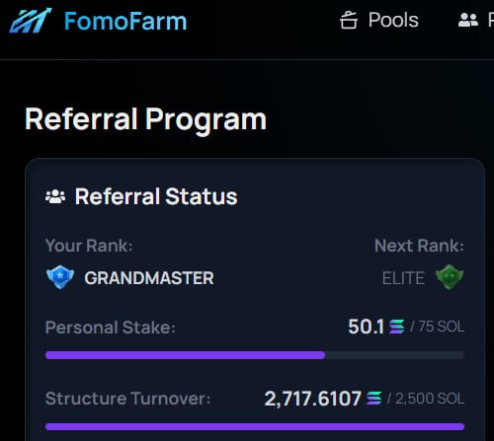Screen dimensions: 494x441
Task: Click the Personal Stake progress bar
Action: 255,355
